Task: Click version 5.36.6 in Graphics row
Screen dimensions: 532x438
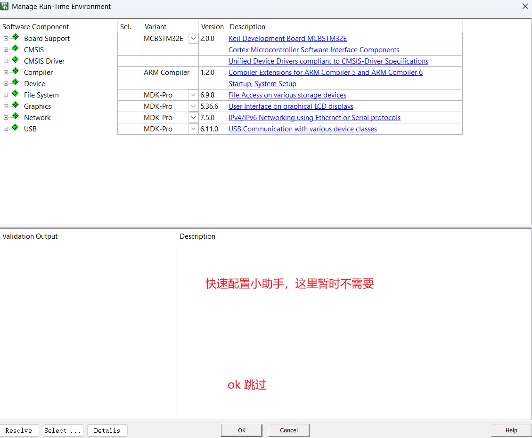Action: [x=209, y=106]
